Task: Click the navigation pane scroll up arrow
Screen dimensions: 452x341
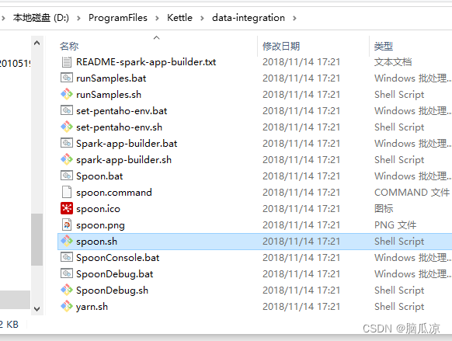Action: pos(37,43)
